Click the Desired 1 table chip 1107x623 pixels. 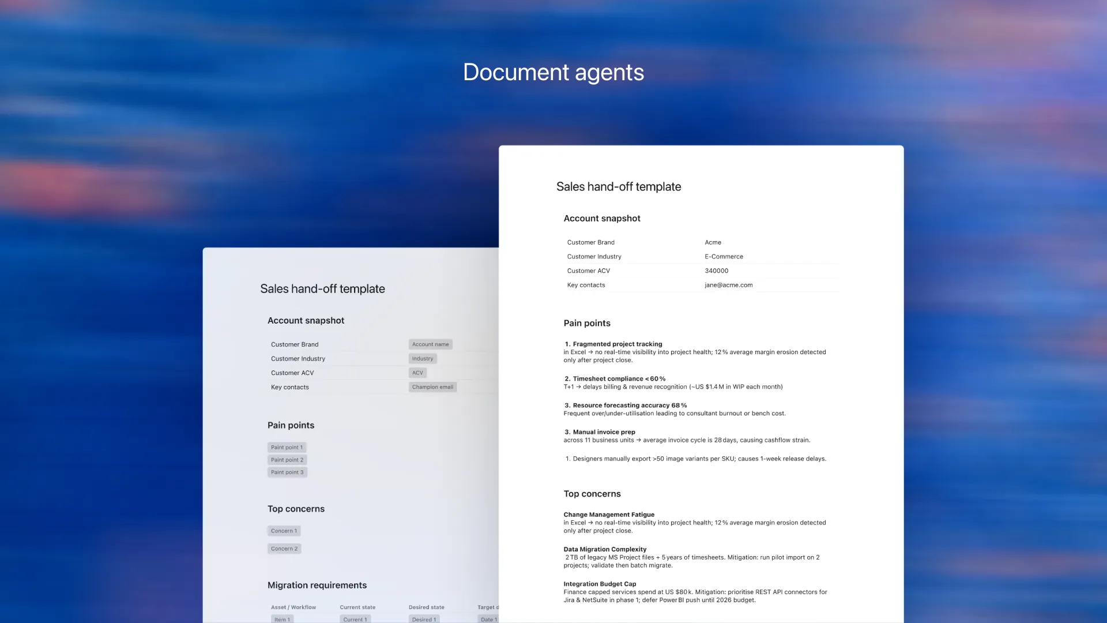pos(424,619)
